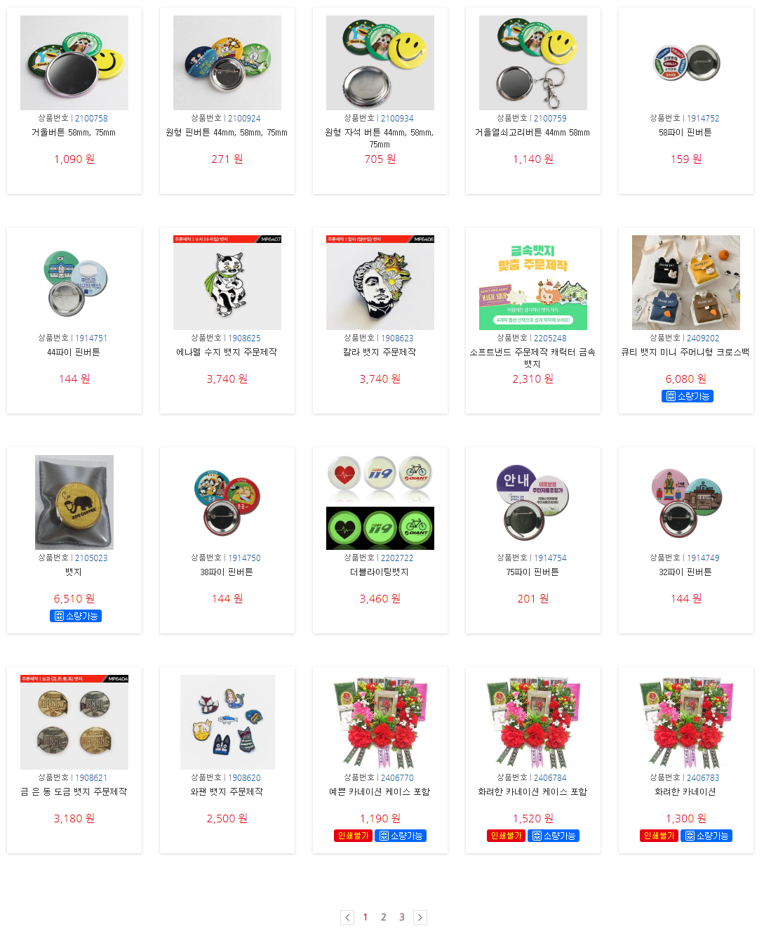Click 소량가능 badge under gold elephant 뱃지
The height and width of the screenshot is (934, 764).
click(x=76, y=616)
